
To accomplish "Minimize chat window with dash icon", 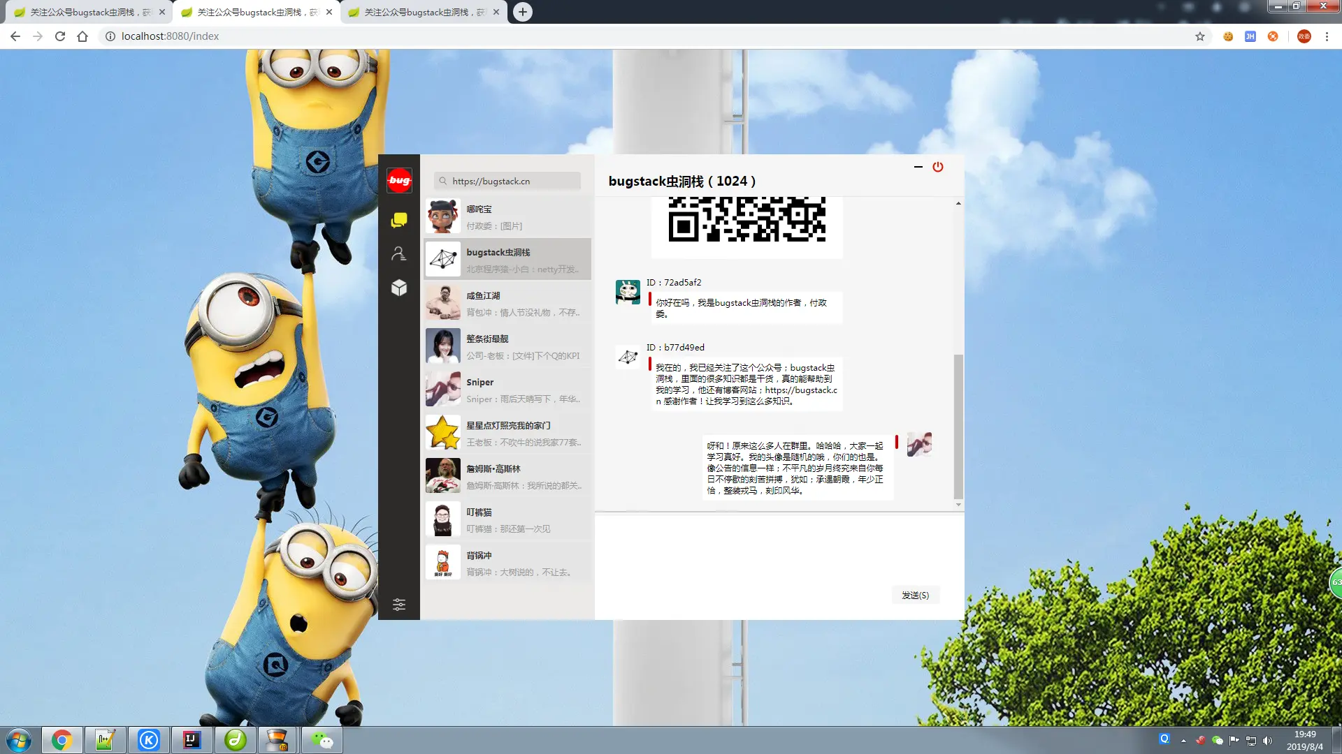I will coord(918,167).
